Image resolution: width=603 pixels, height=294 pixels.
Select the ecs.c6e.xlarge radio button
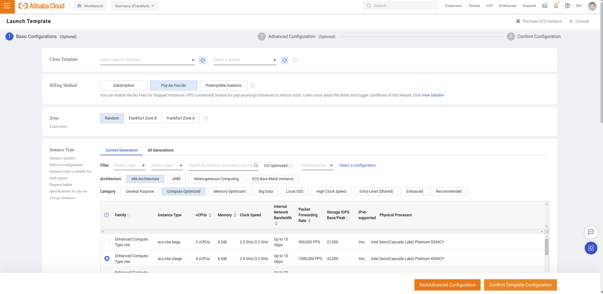coord(107,258)
